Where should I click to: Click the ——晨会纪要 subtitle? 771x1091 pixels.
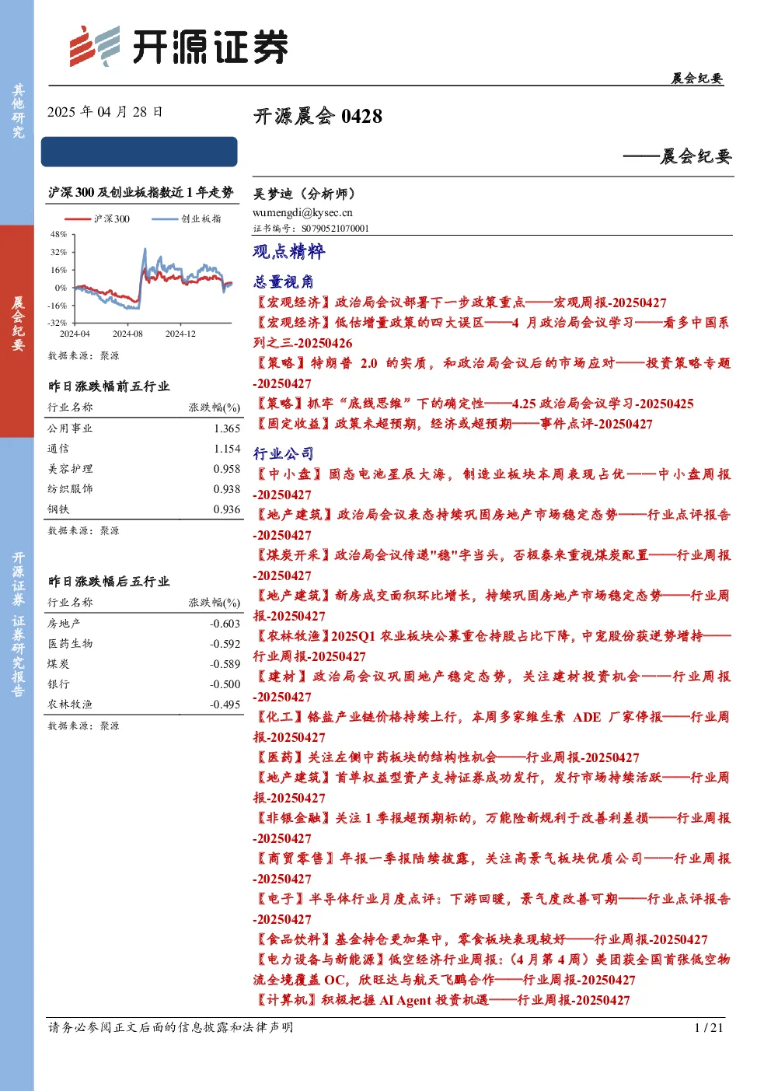pos(677,156)
